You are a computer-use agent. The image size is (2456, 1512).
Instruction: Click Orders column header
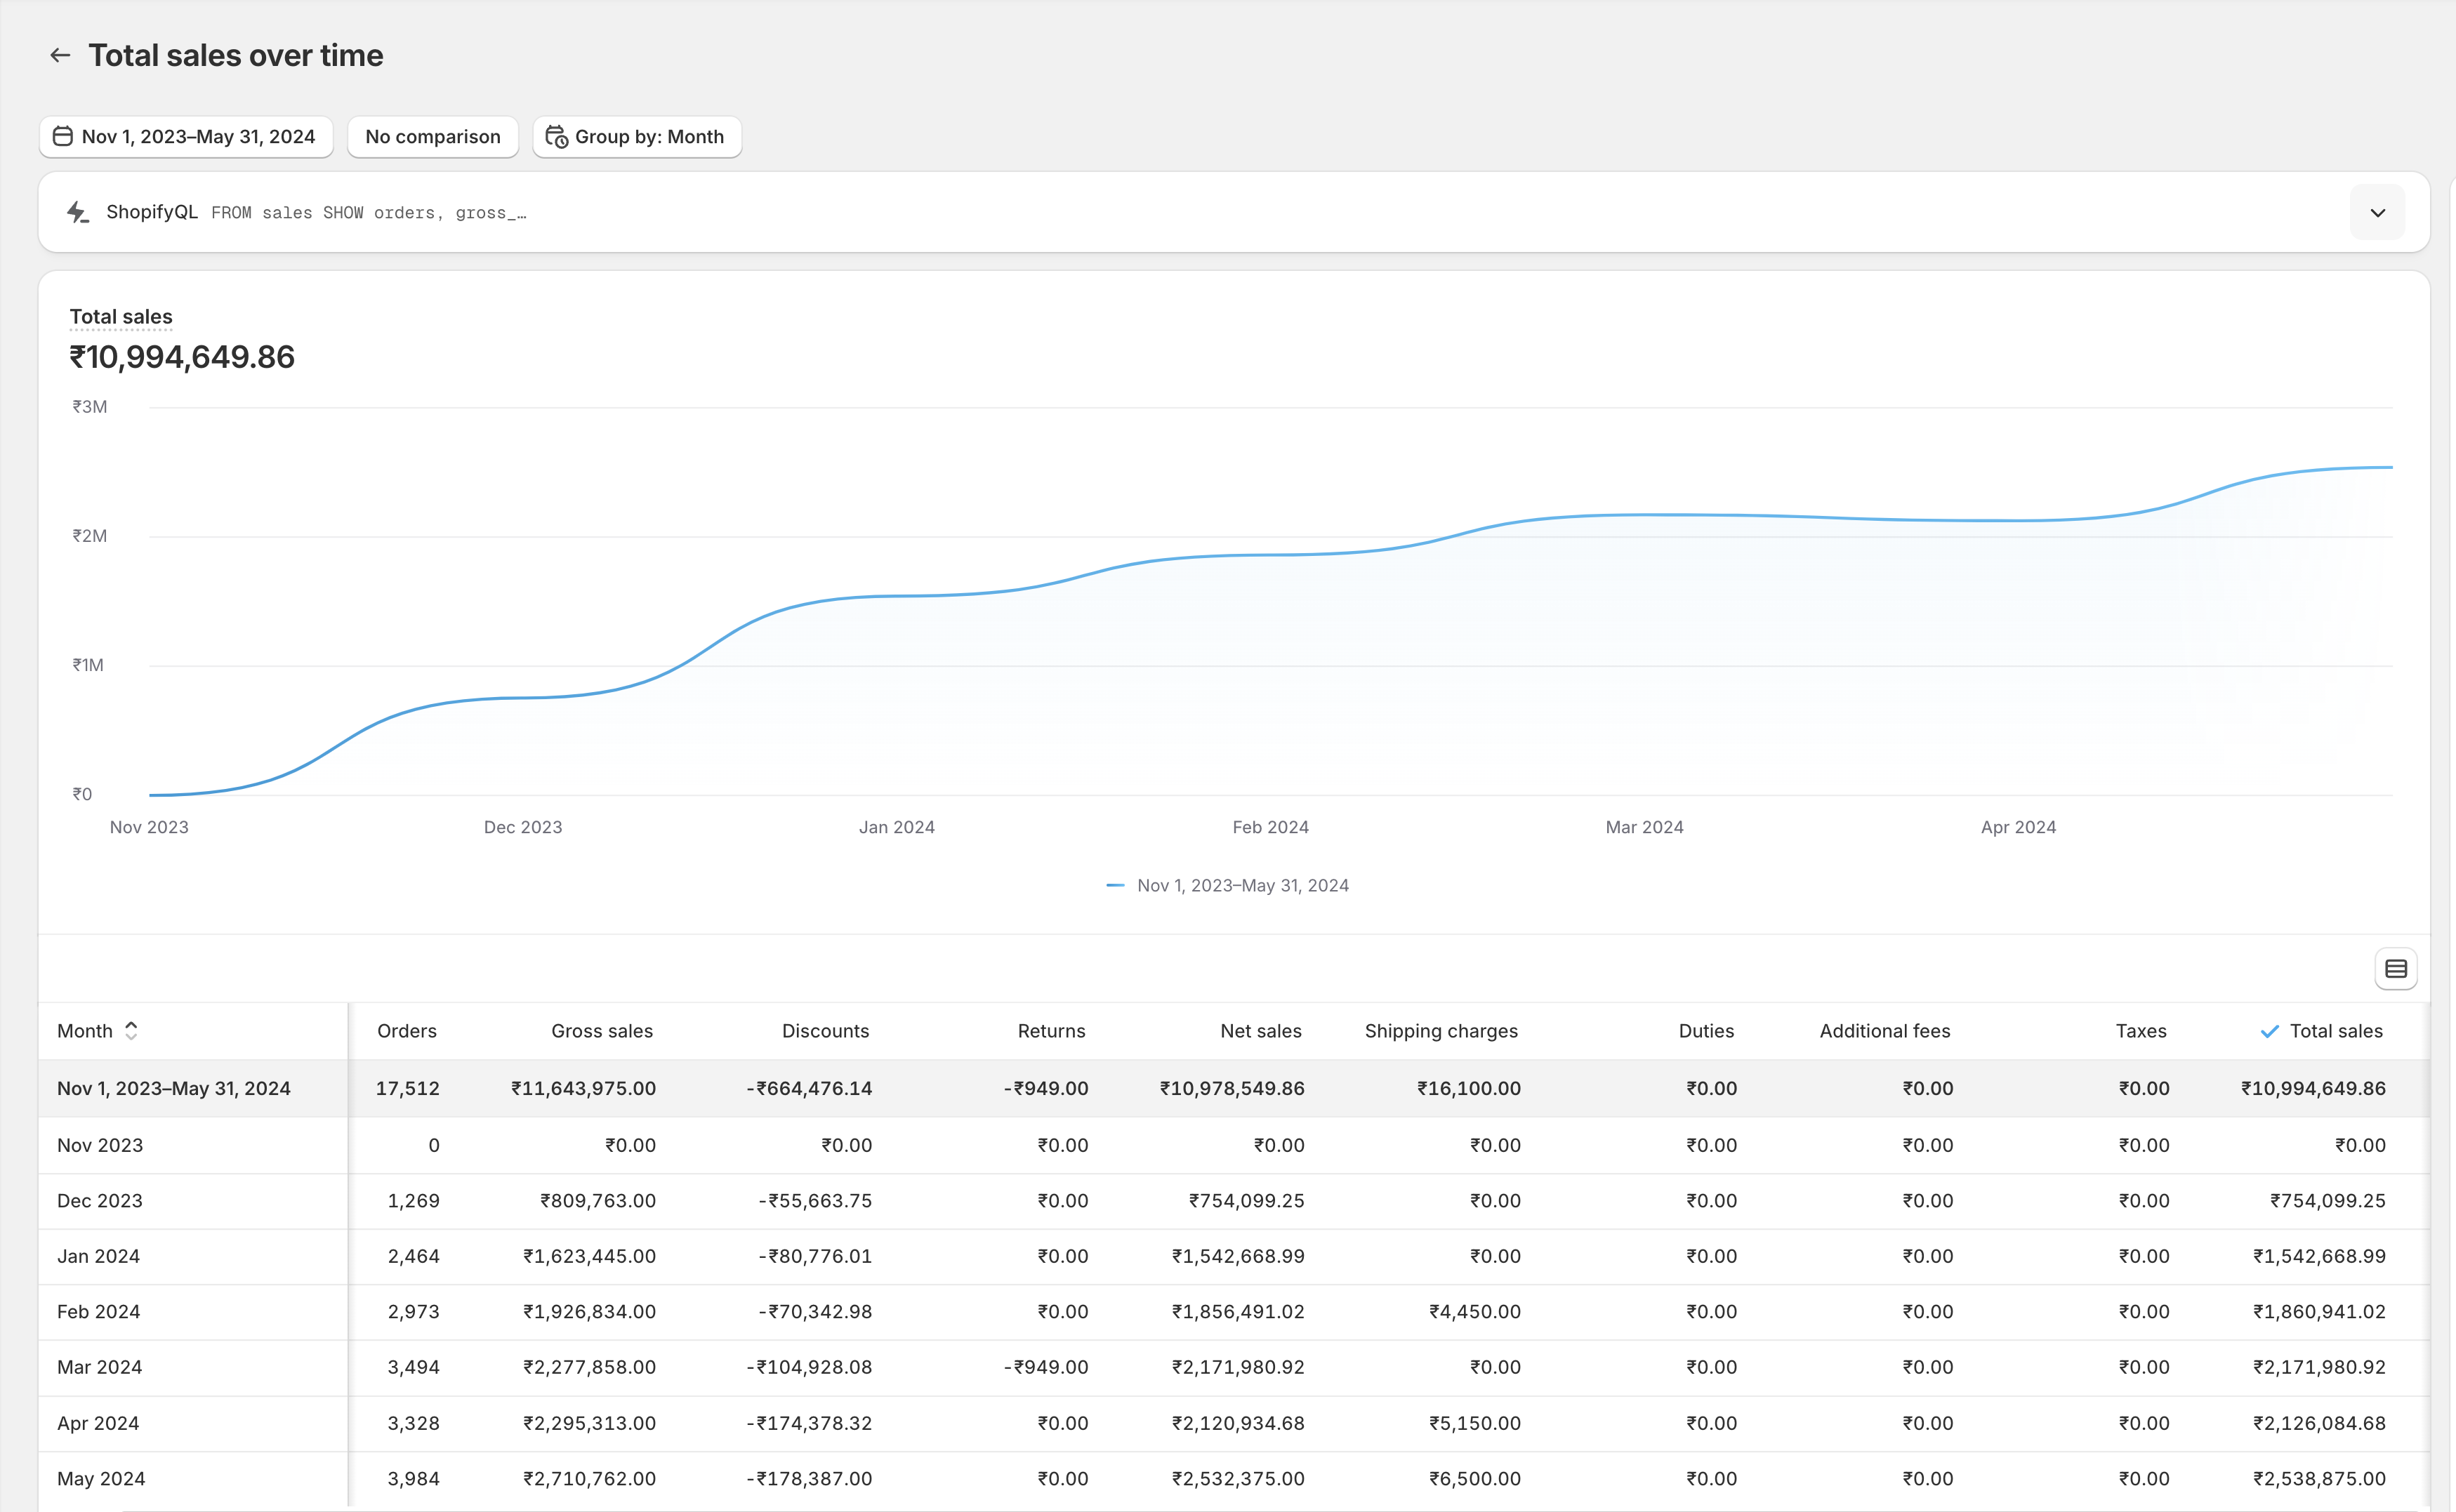point(406,1030)
